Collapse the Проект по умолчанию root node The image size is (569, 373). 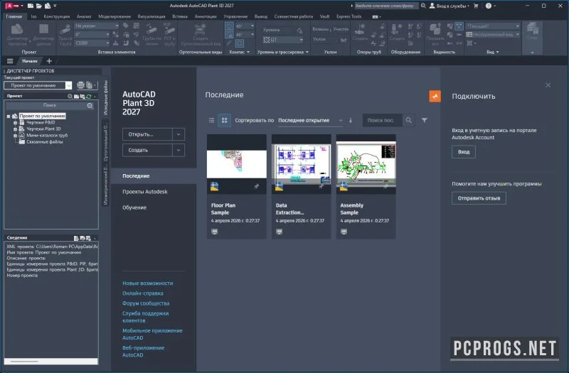(x=9, y=117)
